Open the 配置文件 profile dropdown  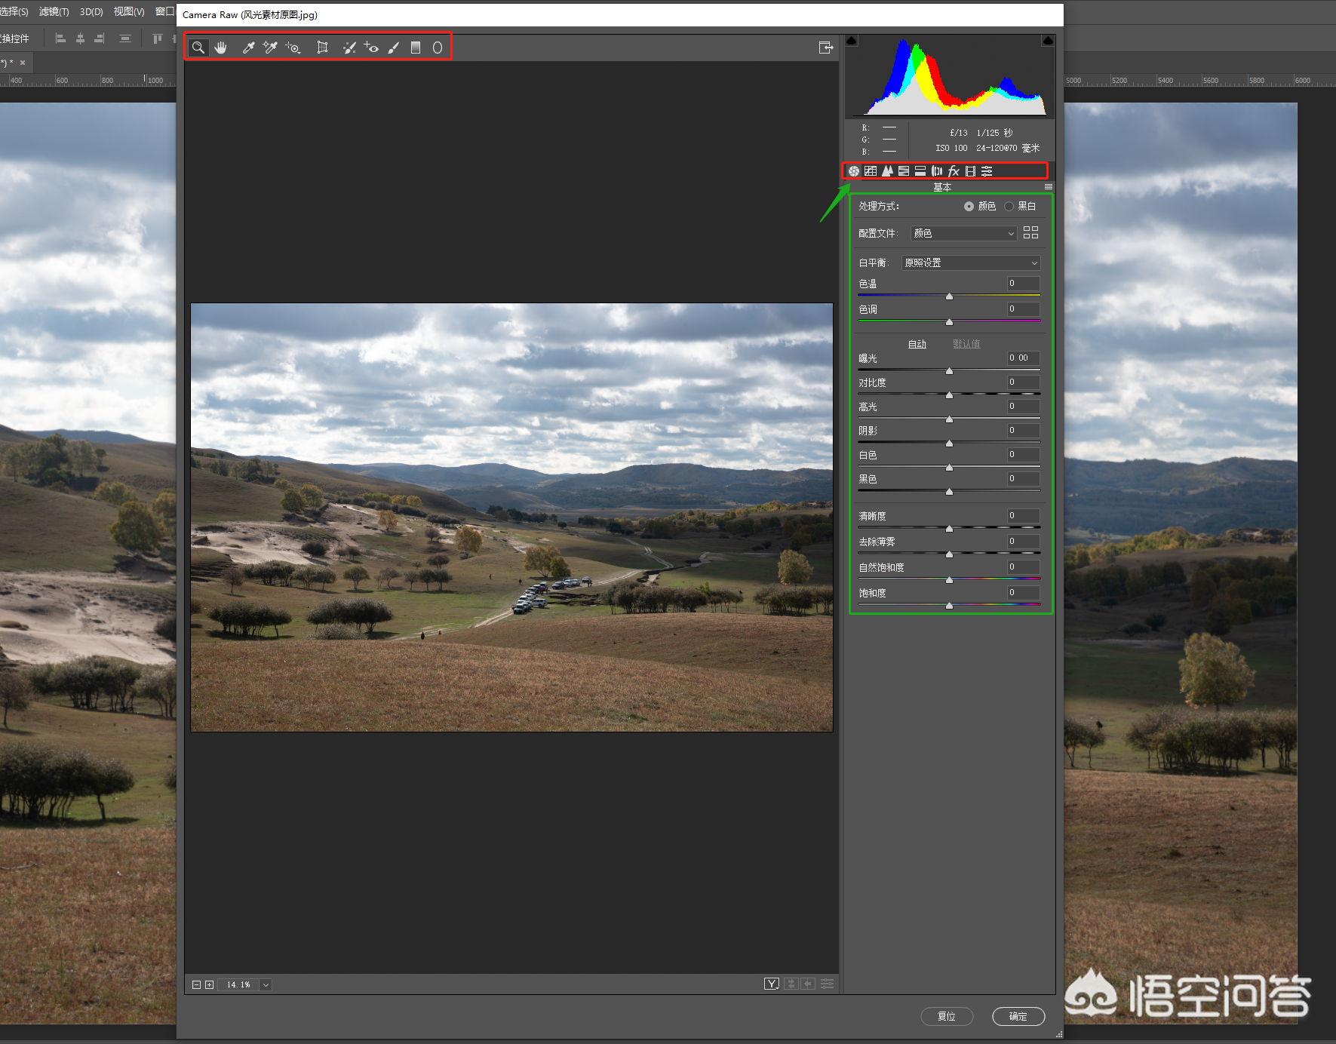click(x=963, y=234)
